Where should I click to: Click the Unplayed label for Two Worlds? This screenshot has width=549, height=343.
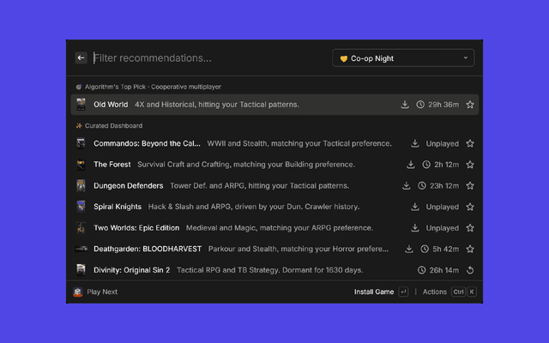[443, 228]
